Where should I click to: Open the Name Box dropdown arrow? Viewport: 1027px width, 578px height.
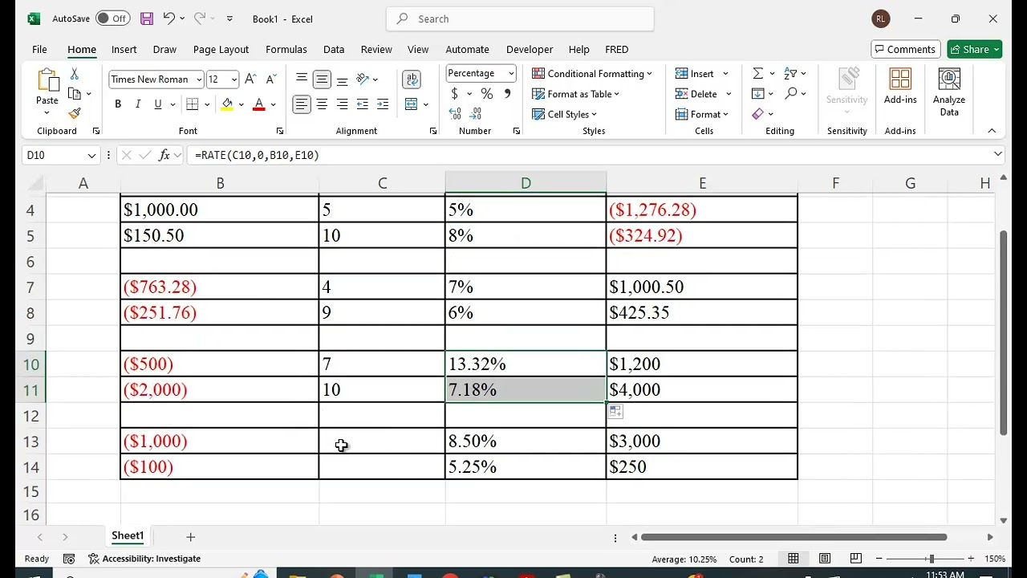point(91,156)
